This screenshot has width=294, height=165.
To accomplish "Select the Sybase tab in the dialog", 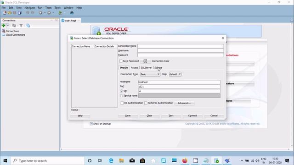I will click(x=158, y=67).
